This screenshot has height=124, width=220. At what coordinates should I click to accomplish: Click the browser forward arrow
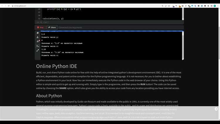click(x=6, y=6)
